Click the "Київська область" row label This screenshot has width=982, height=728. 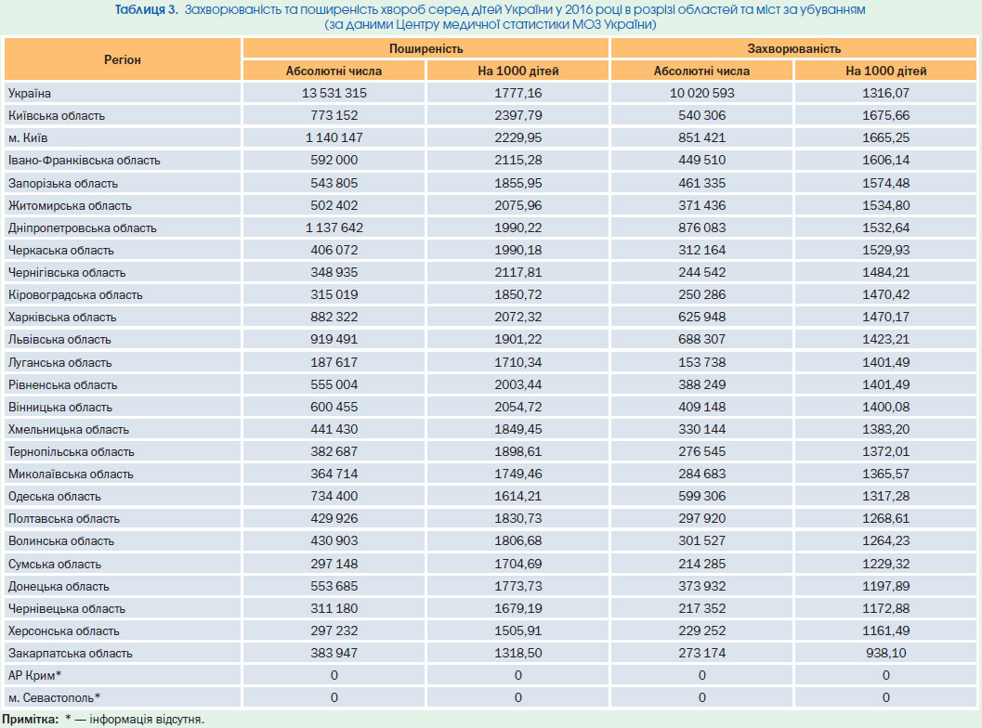pos(57,116)
